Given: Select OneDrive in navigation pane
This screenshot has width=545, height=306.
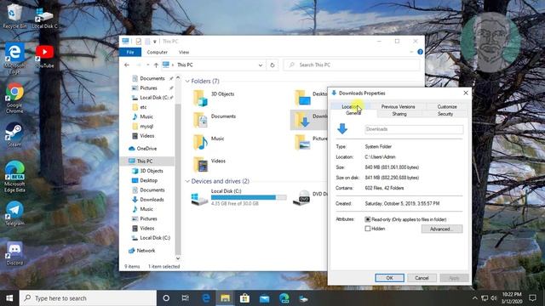Looking at the screenshot, I should click(x=146, y=149).
